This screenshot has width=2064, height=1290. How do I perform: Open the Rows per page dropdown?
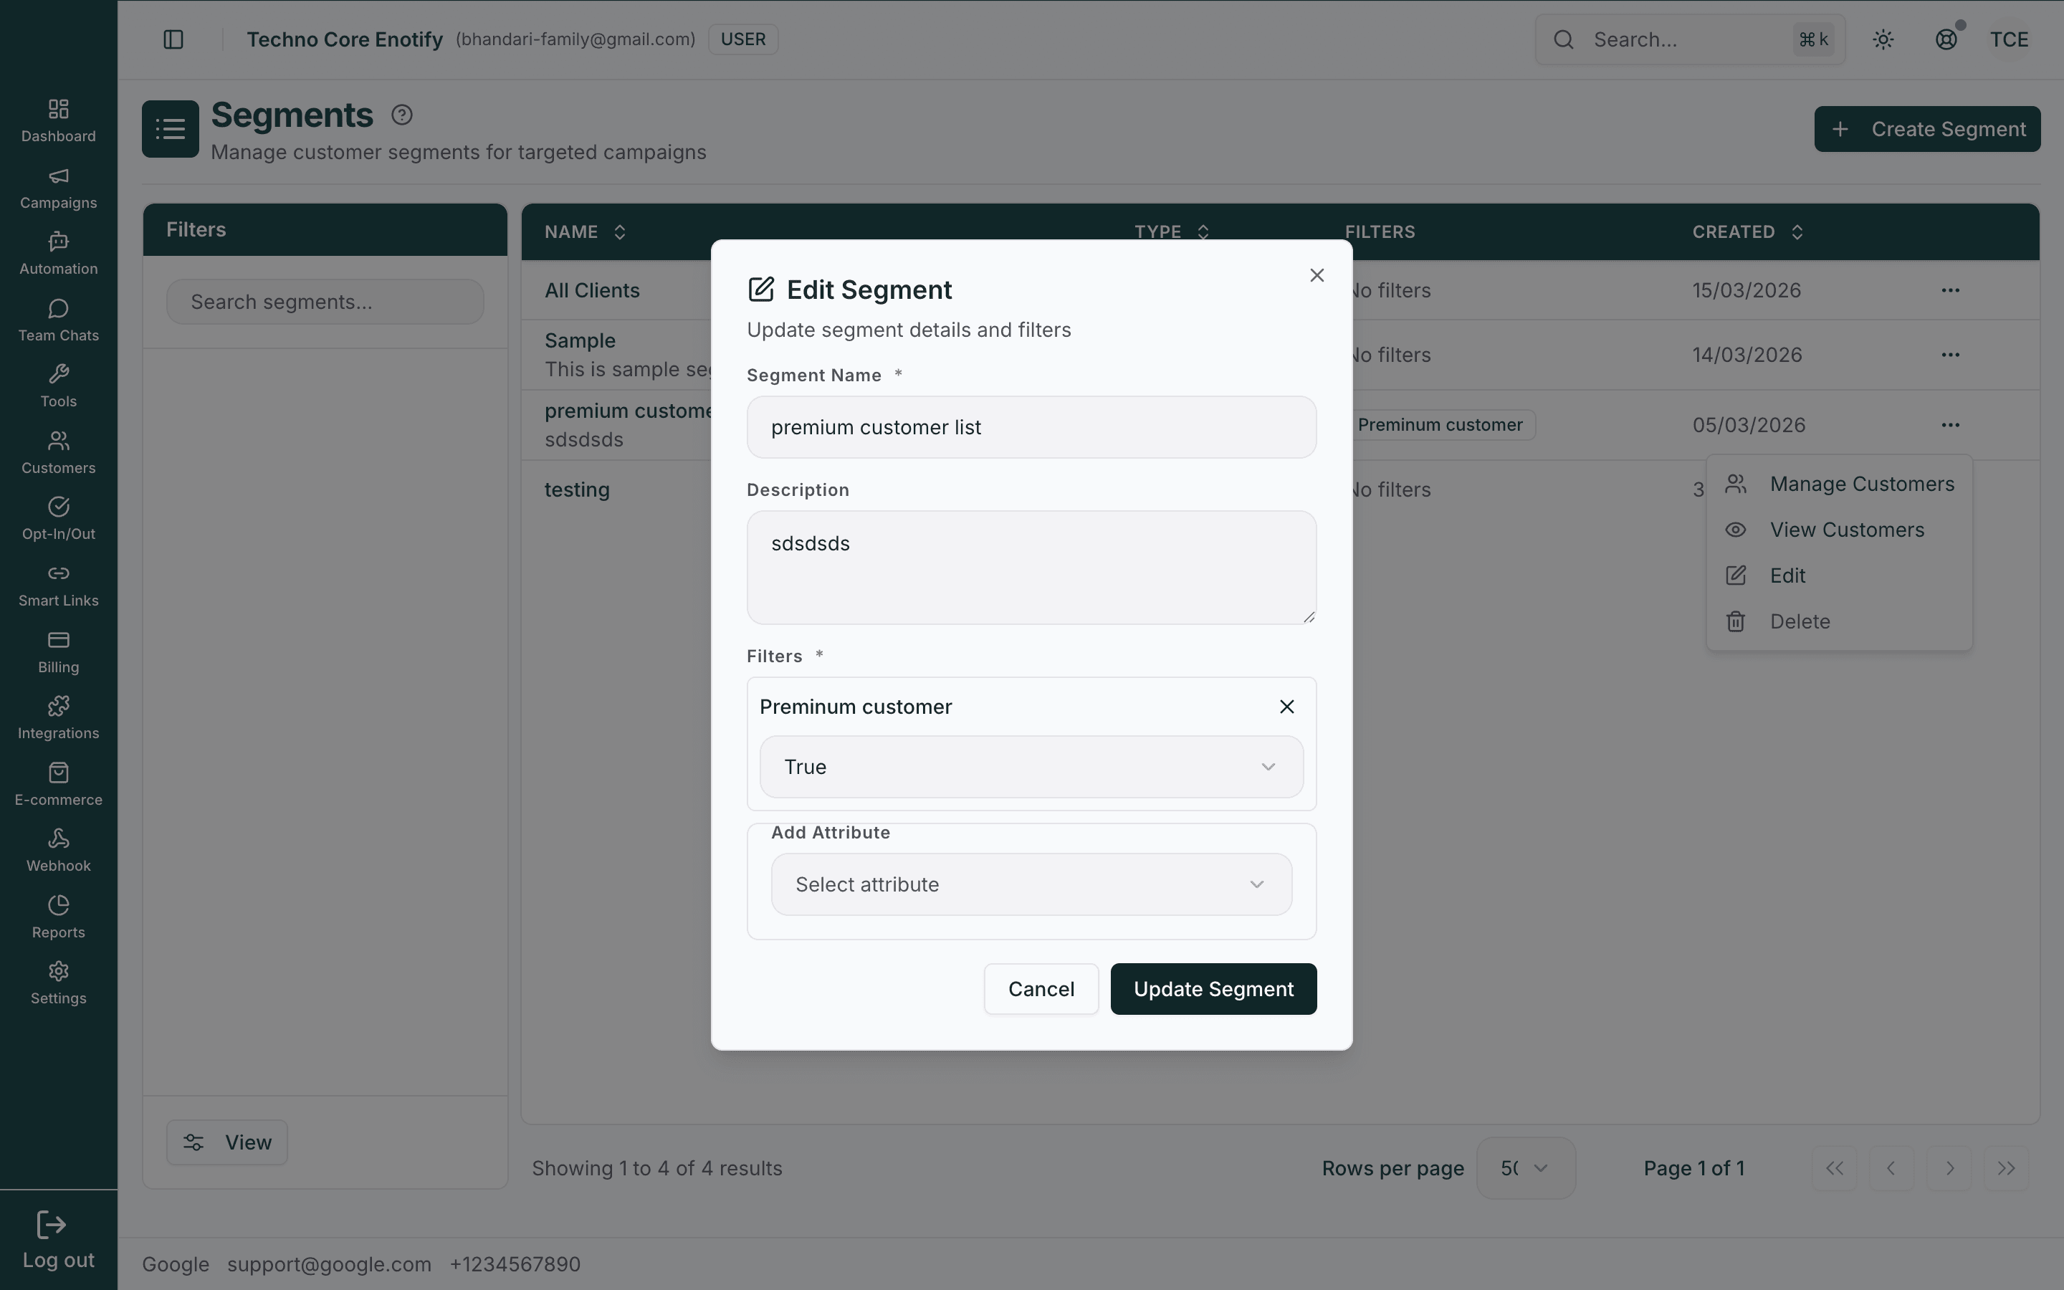[1525, 1168]
